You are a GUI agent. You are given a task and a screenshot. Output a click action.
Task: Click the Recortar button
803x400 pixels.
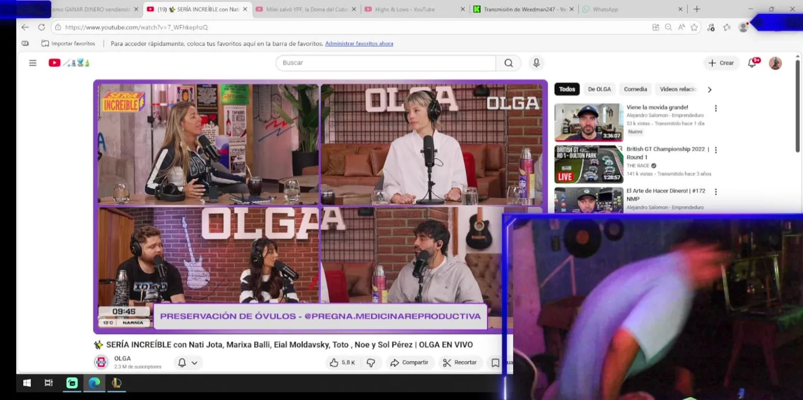pos(460,362)
